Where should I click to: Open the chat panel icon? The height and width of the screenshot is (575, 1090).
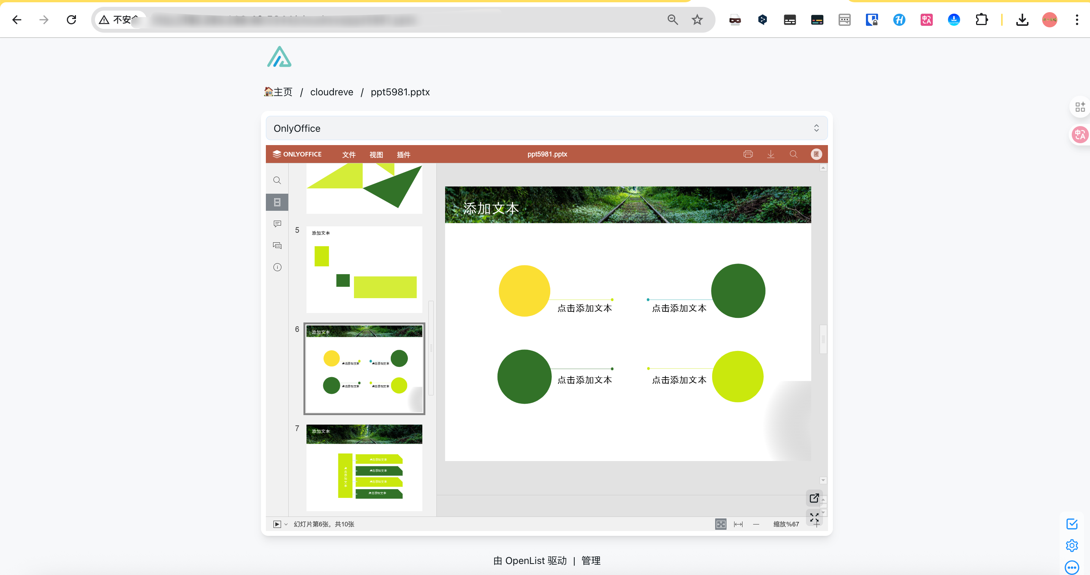click(x=277, y=245)
